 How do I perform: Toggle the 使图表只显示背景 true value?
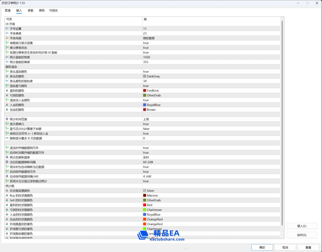(146, 43)
